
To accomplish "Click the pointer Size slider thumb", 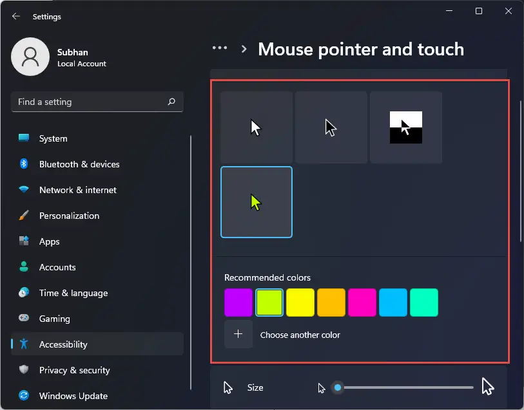I will 338,387.
